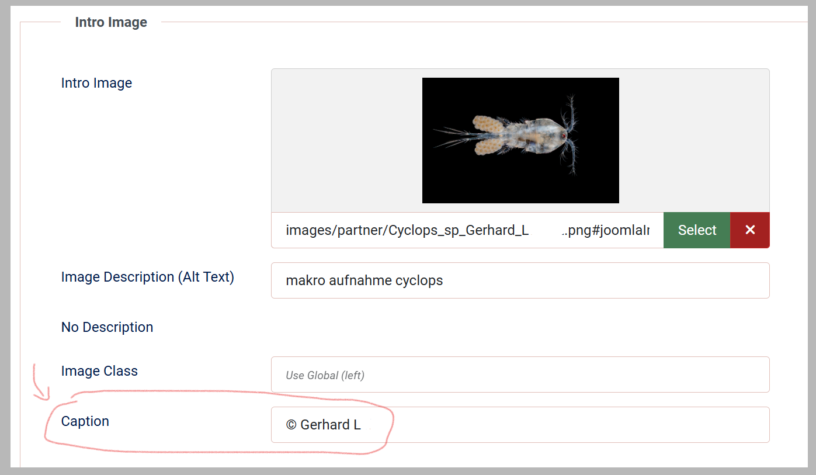Click the No Description label
The height and width of the screenshot is (475, 816).
[x=107, y=327]
